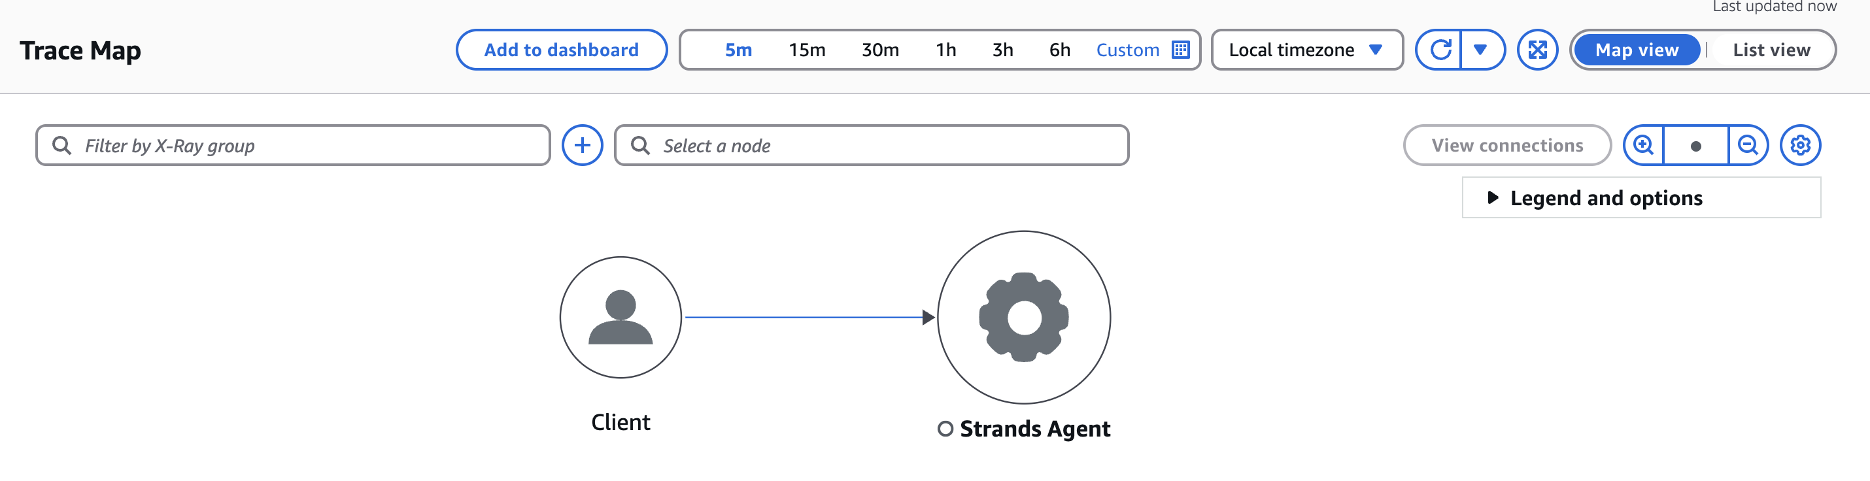Image resolution: width=1870 pixels, height=481 pixels.
Task: Switch to Map view
Action: pos(1637,49)
